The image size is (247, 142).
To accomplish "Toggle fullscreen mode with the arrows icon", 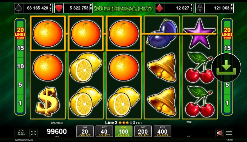I will point(33,133).
